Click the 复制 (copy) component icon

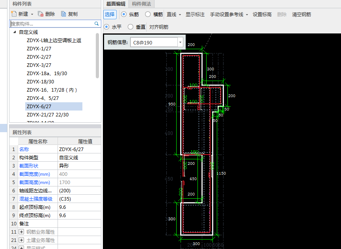pyautogui.click(x=63, y=14)
